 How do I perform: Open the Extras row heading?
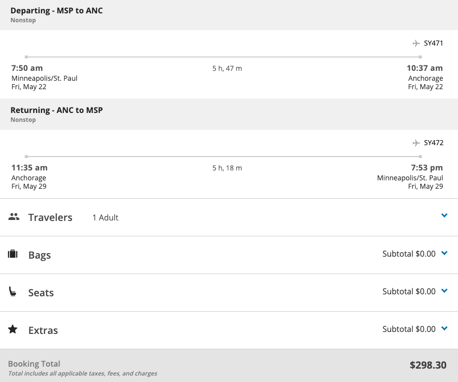coord(43,330)
